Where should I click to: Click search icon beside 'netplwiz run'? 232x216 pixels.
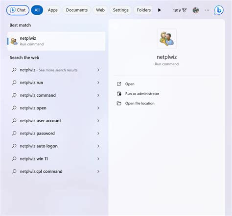click(x=14, y=82)
